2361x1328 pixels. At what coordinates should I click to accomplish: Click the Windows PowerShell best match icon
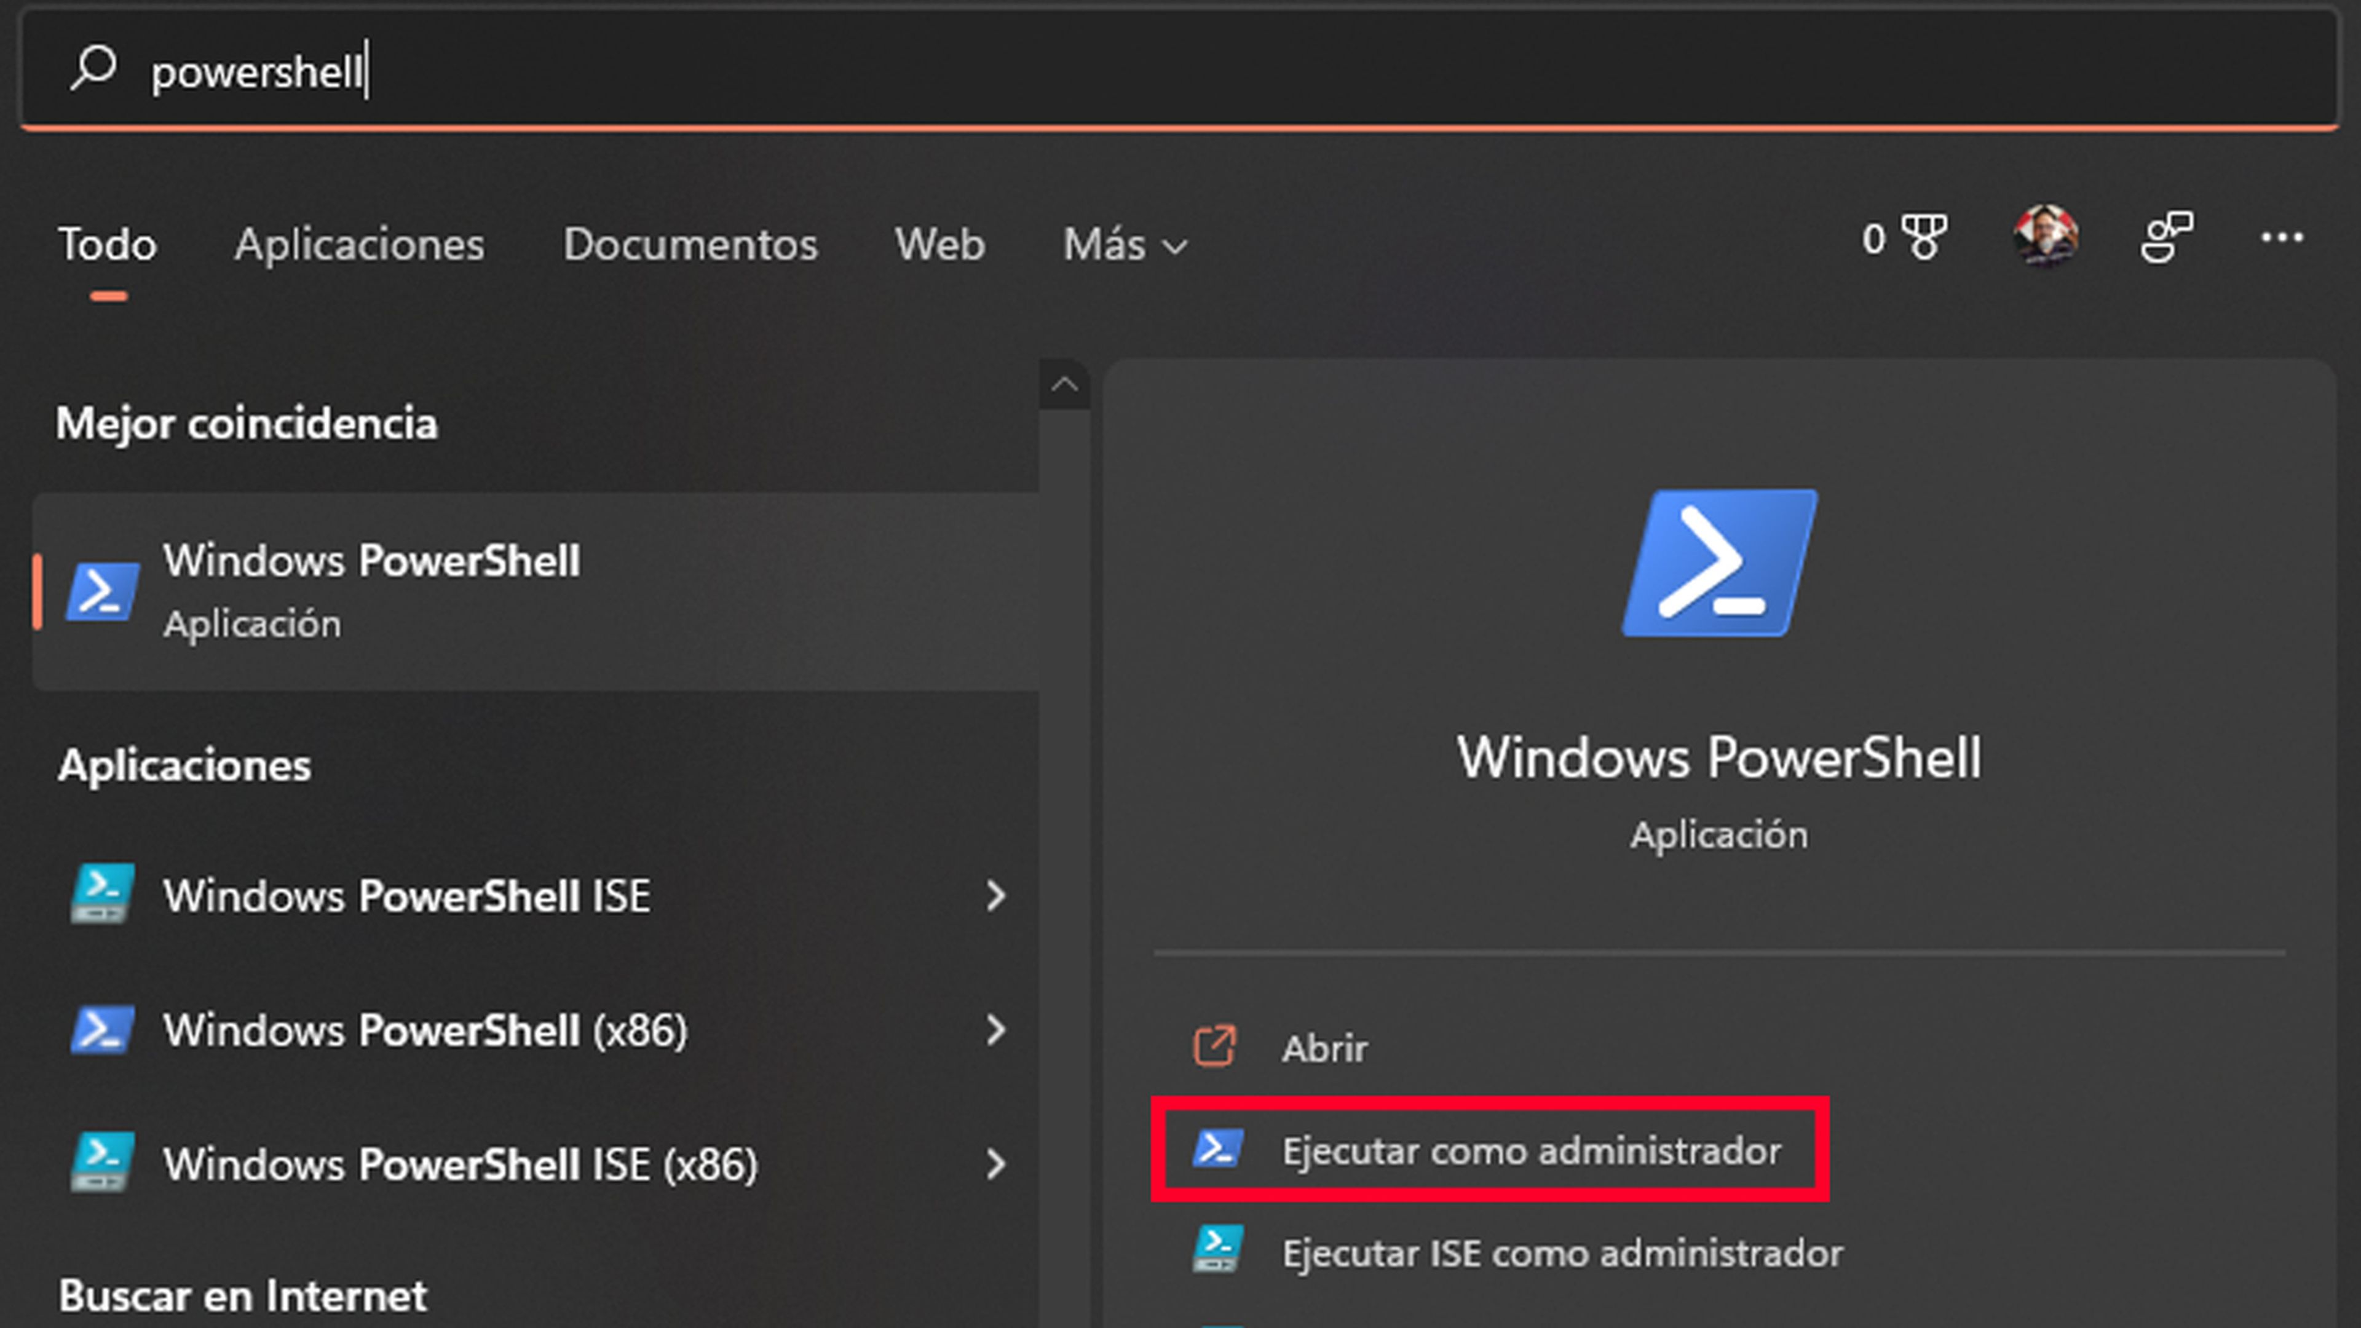101,592
